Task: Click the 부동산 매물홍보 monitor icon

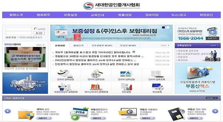Action: (128, 113)
